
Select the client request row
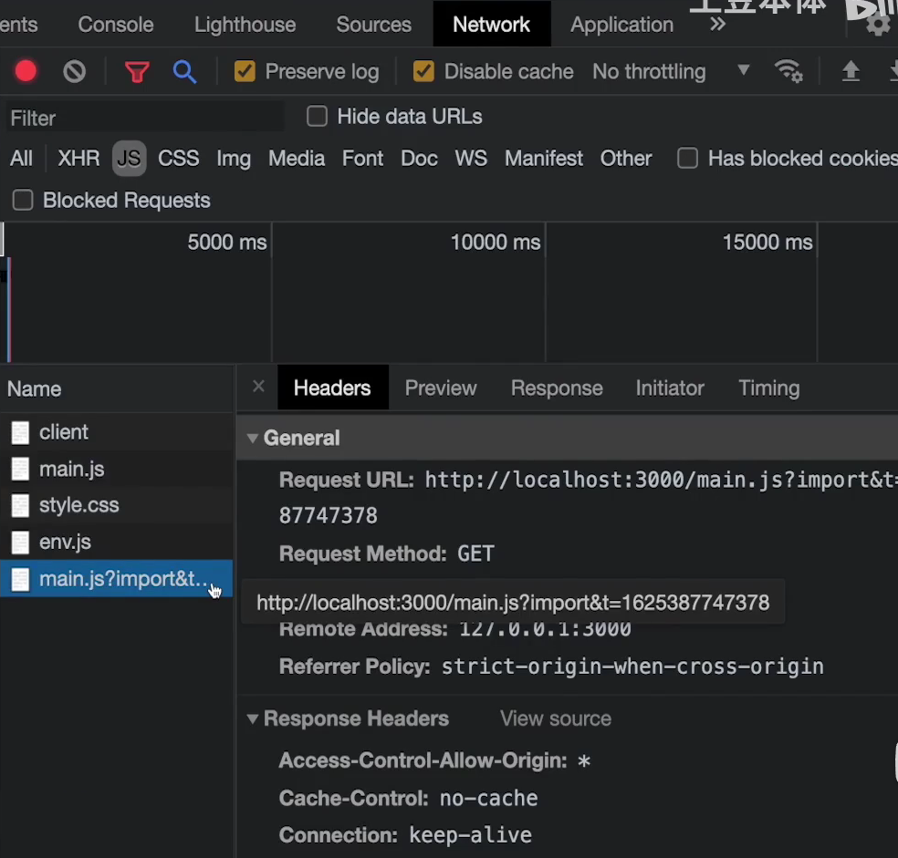pos(117,432)
